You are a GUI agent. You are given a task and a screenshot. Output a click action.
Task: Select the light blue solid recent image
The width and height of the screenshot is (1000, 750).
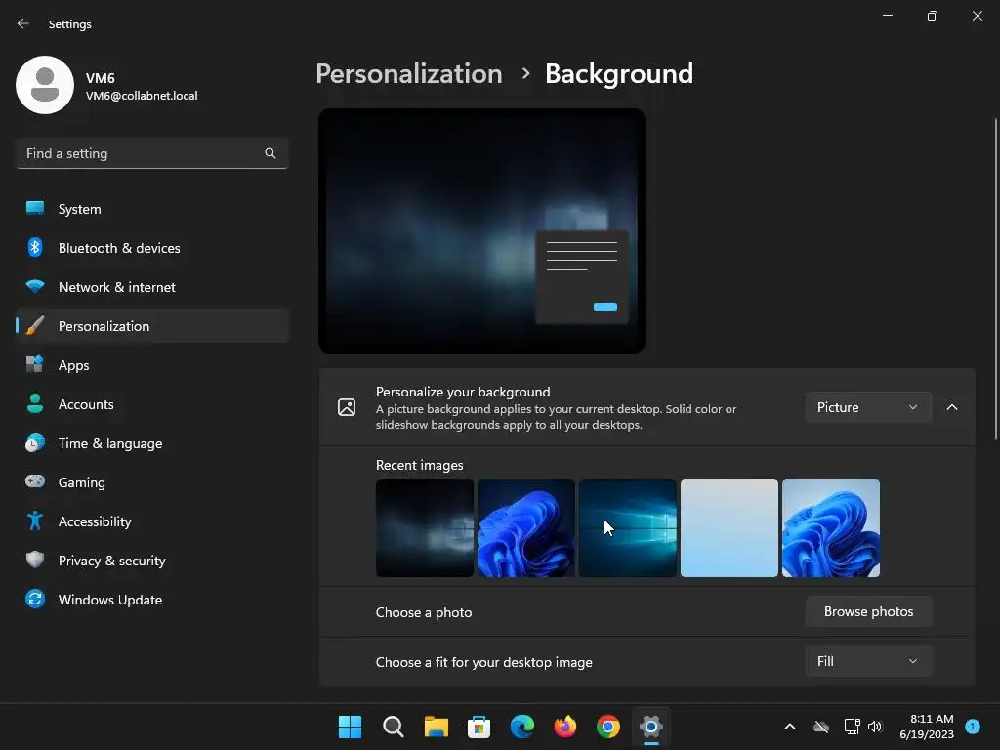pos(729,528)
